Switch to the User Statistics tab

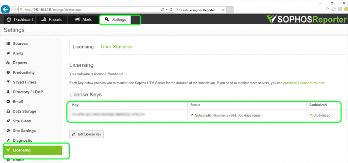117,47
